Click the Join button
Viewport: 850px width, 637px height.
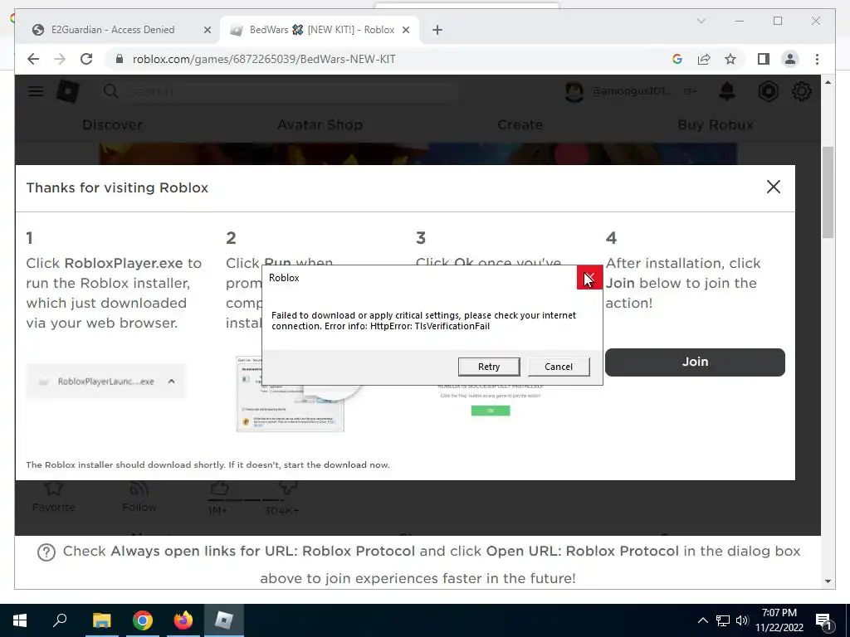(x=695, y=362)
